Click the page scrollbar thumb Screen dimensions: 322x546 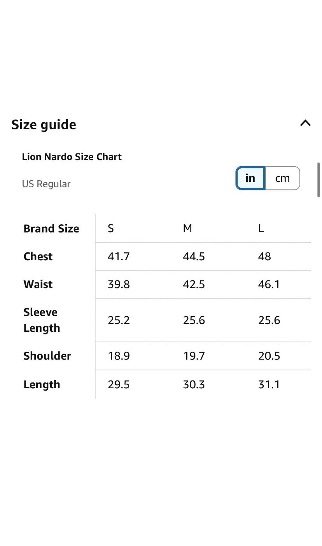point(319,180)
